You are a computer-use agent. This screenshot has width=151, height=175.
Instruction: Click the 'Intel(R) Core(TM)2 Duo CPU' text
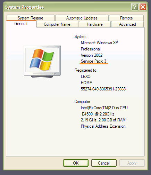(x=104, y=108)
